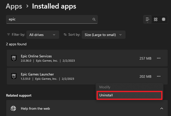The width and height of the screenshot is (171, 116).
Task: Go back to Apps in breadcrumb
Action: point(14,6)
